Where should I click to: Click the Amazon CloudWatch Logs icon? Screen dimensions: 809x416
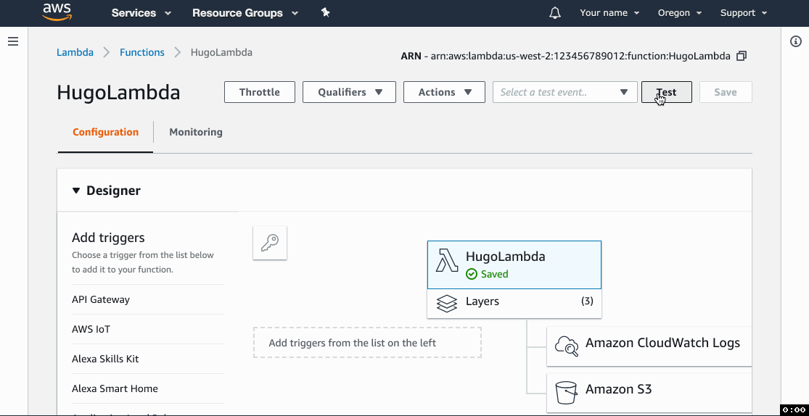tap(566, 345)
